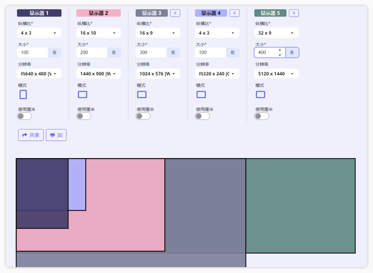Screen dimensions: 373x273
Task: Expand the 1440 x 900 resolution dropdown
Action: [x=98, y=74]
